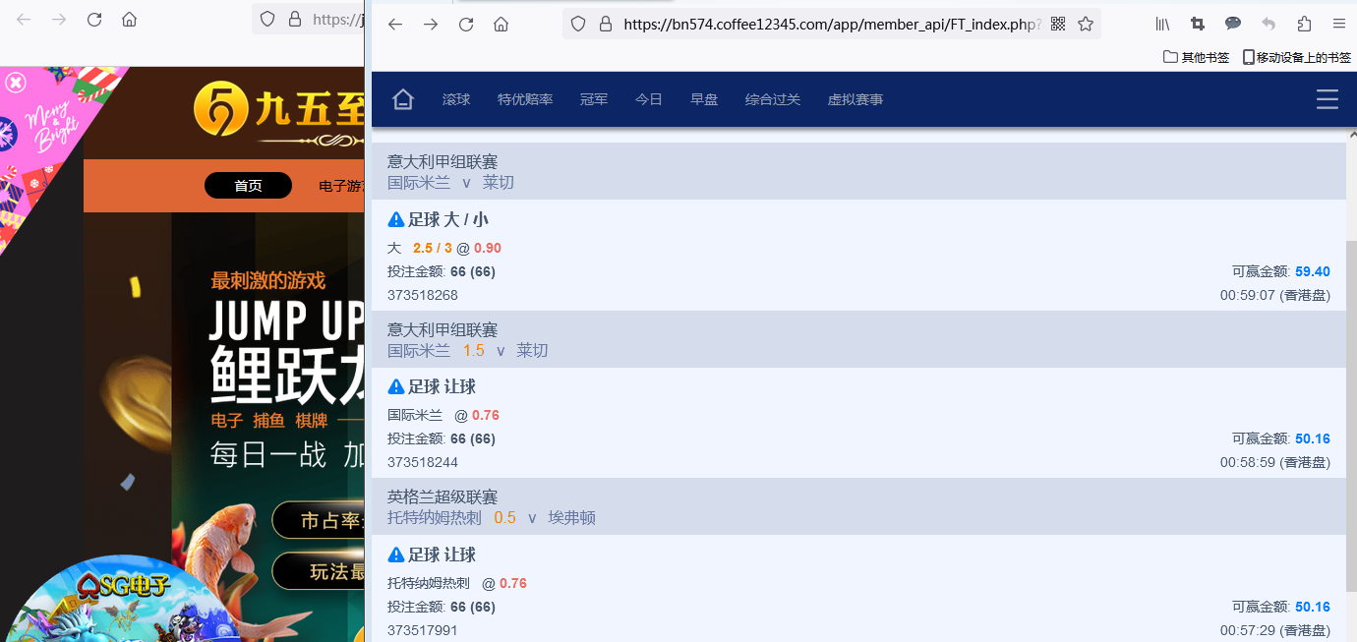Reload the right browser window page
Image resolution: width=1357 pixels, height=642 pixels.
466,24
